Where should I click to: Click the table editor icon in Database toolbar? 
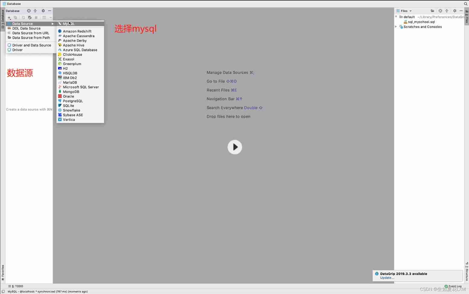(44, 18)
